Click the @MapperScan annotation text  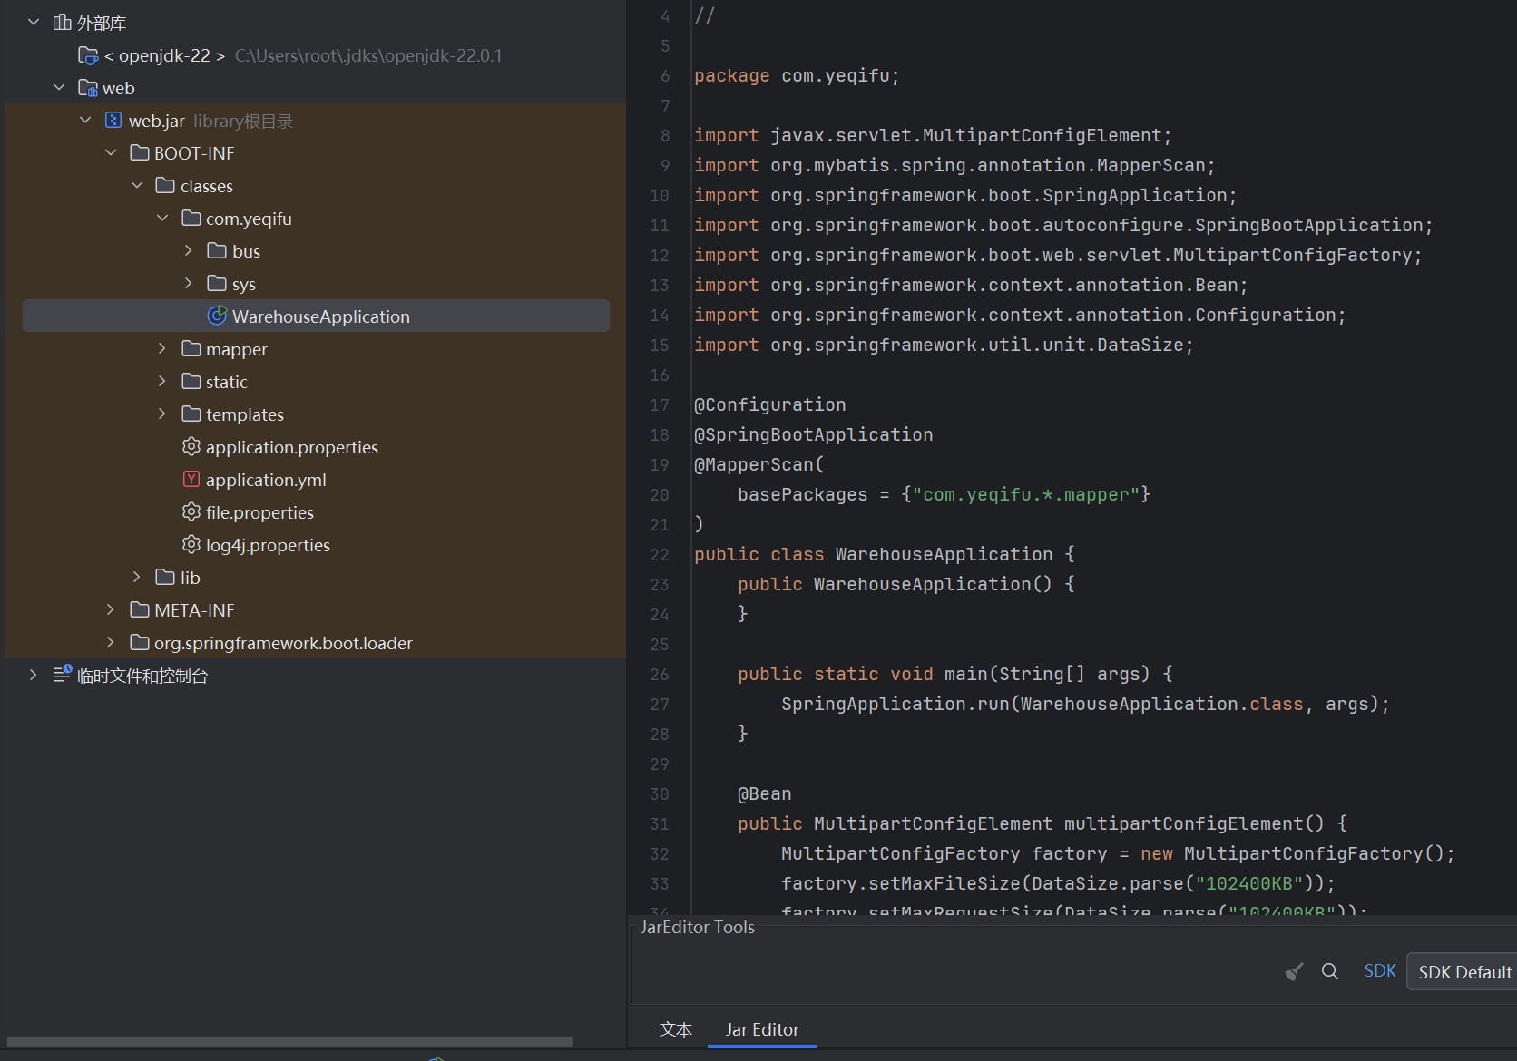click(753, 464)
